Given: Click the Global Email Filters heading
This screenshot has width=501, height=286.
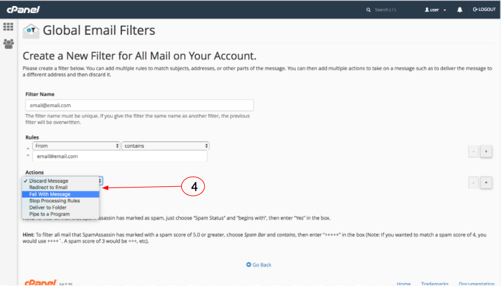Looking at the screenshot, I should tap(99, 30).
